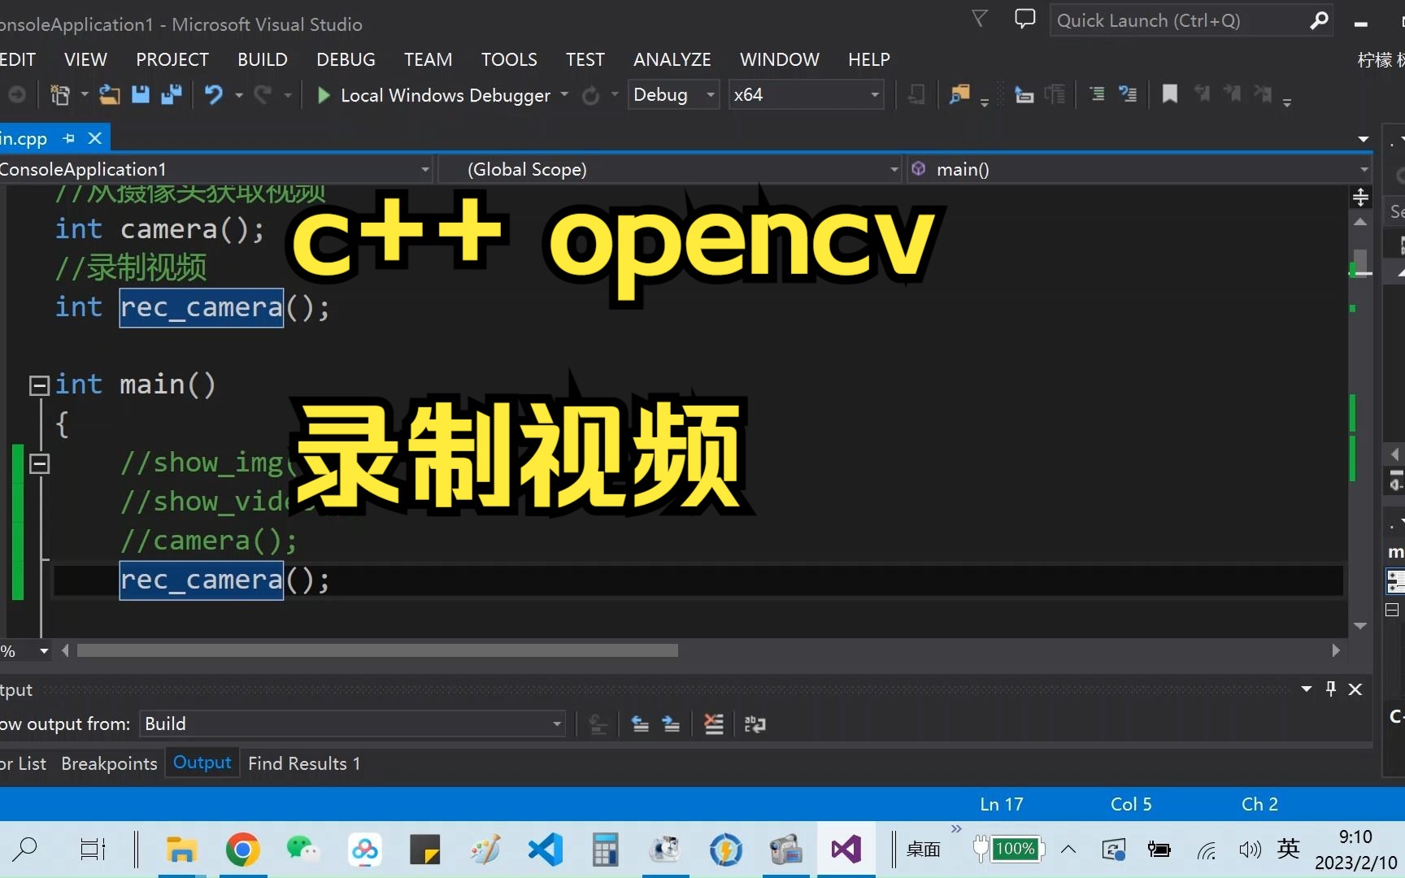Viewport: 1405px width, 878px height.
Task: Open the TOOLS menu
Action: point(509,59)
